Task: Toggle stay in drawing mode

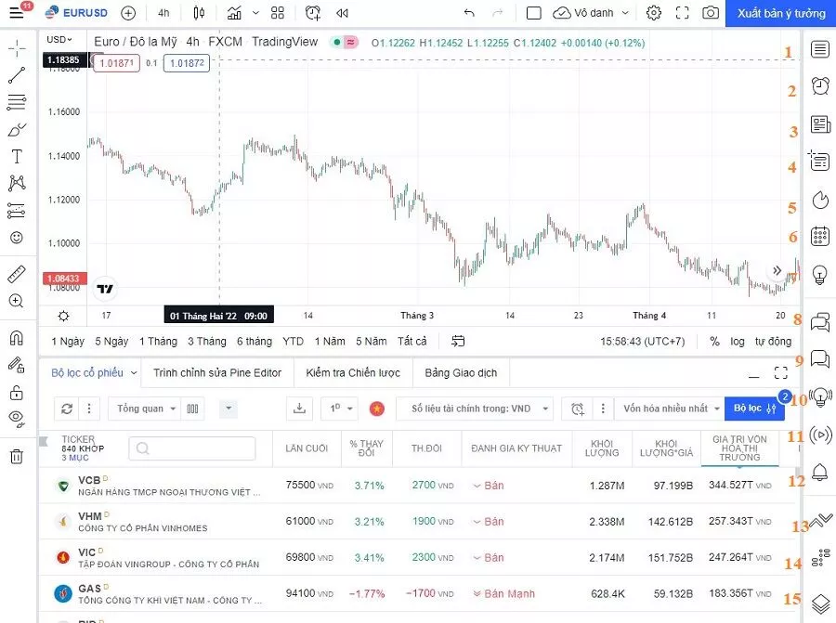Action: tap(17, 365)
